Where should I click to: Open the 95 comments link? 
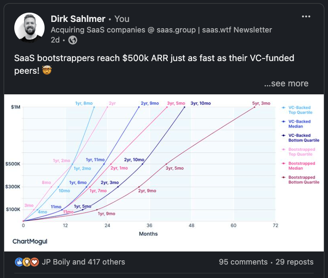[243, 262]
